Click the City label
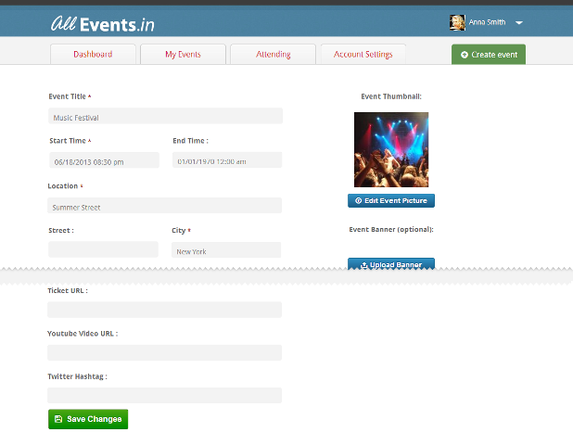 (x=179, y=231)
